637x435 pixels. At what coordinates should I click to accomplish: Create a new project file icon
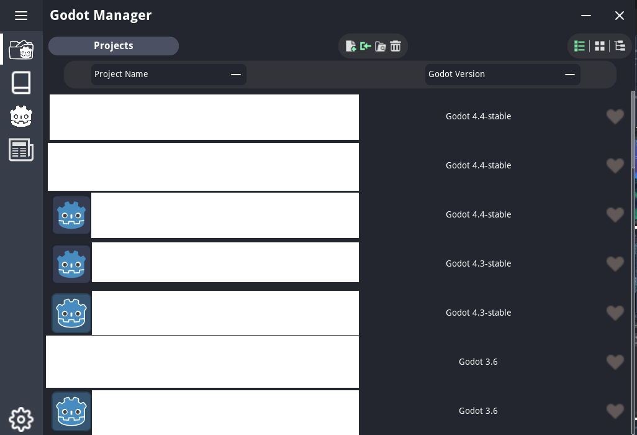(x=351, y=46)
